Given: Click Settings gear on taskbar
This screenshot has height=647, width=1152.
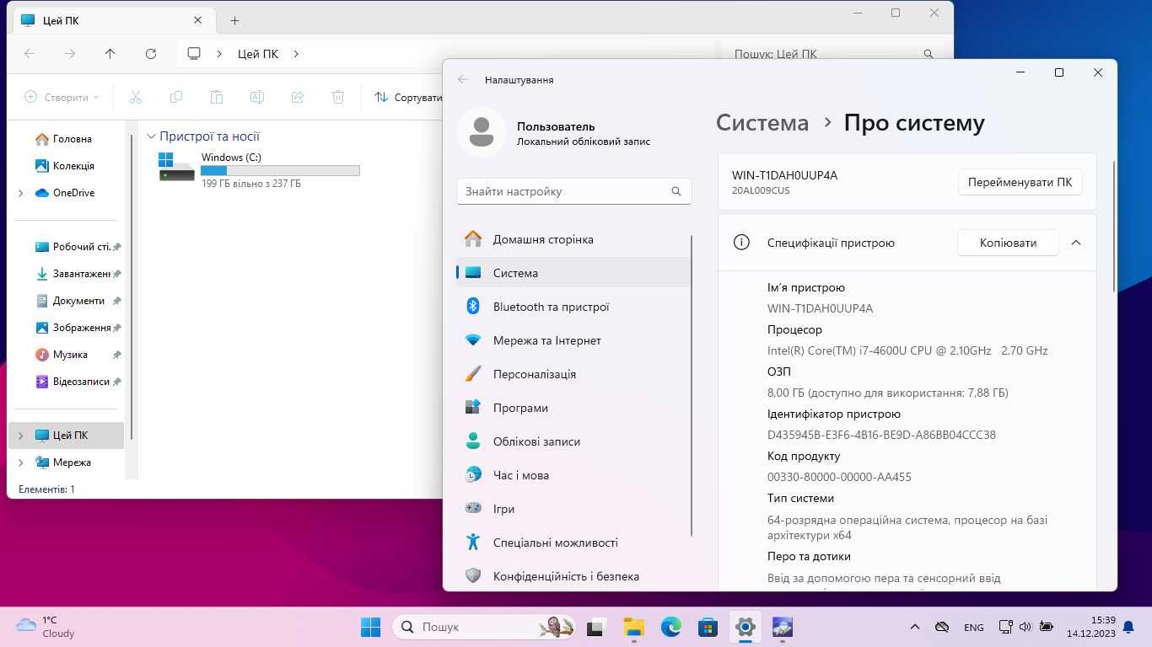Looking at the screenshot, I should 745,627.
